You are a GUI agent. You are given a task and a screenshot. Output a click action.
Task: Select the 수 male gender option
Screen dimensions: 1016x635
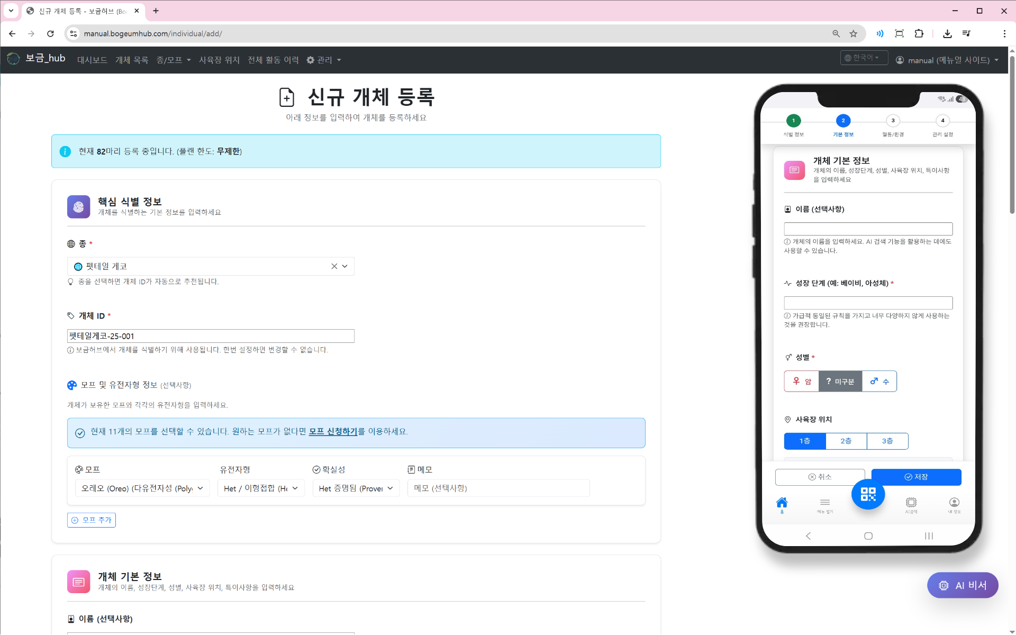[x=879, y=381]
